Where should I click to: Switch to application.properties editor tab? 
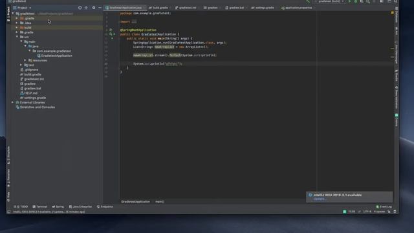[x=298, y=8]
